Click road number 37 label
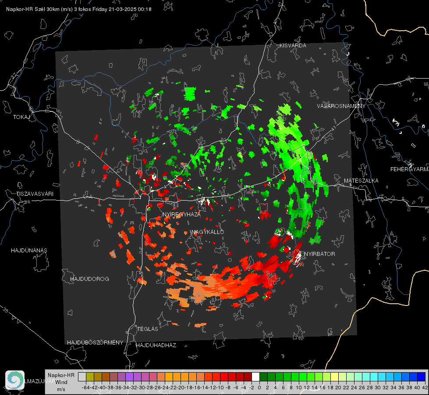 click(x=14, y=75)
